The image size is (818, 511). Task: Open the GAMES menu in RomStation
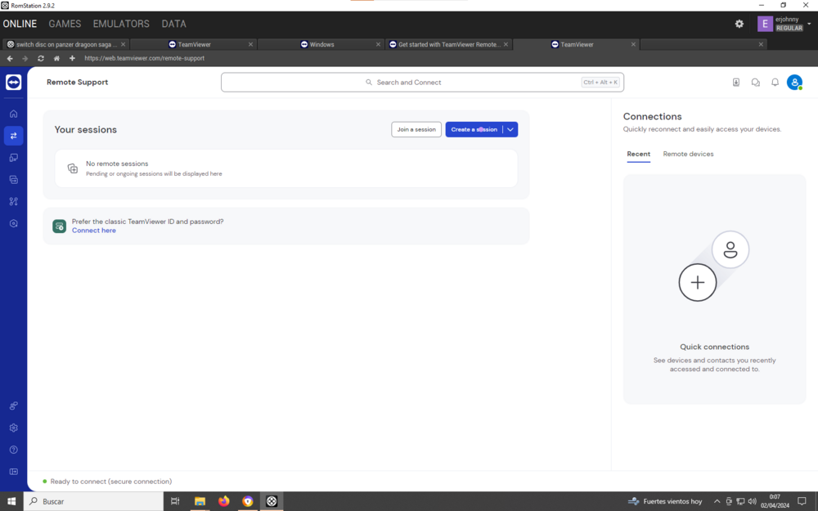tap(65, 24)
